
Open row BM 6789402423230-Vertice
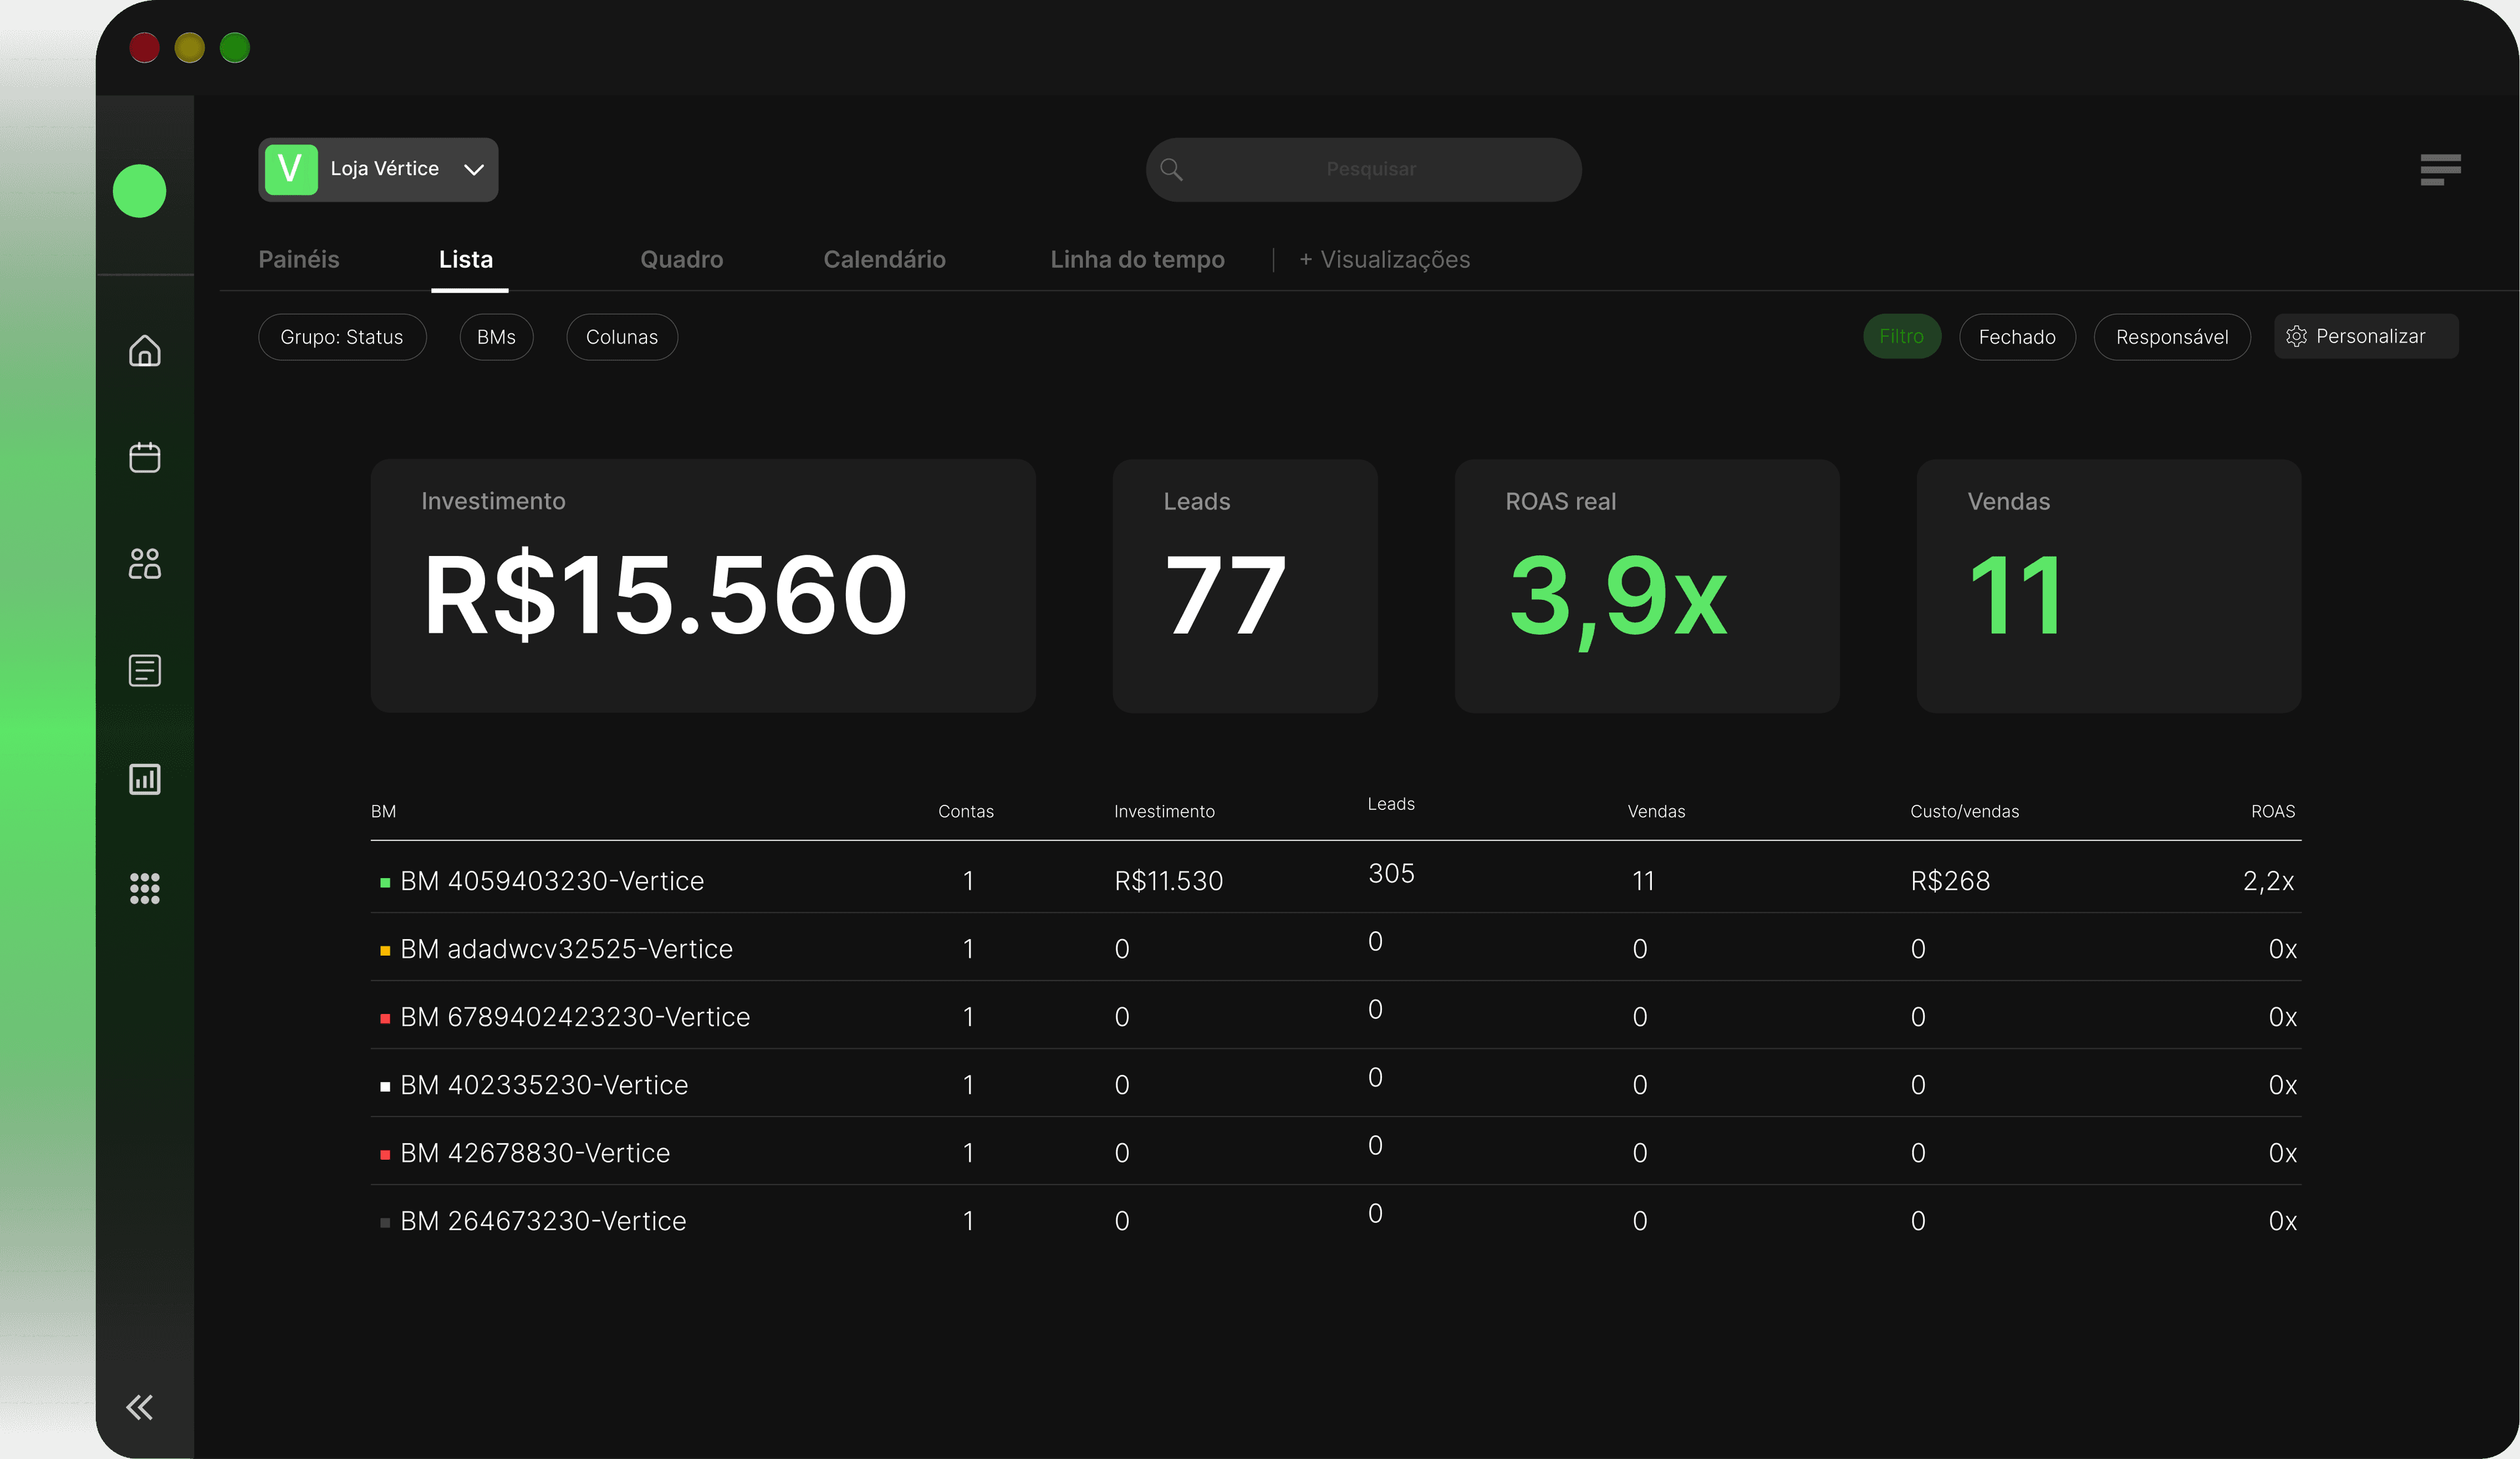tap(1336, 1015)
